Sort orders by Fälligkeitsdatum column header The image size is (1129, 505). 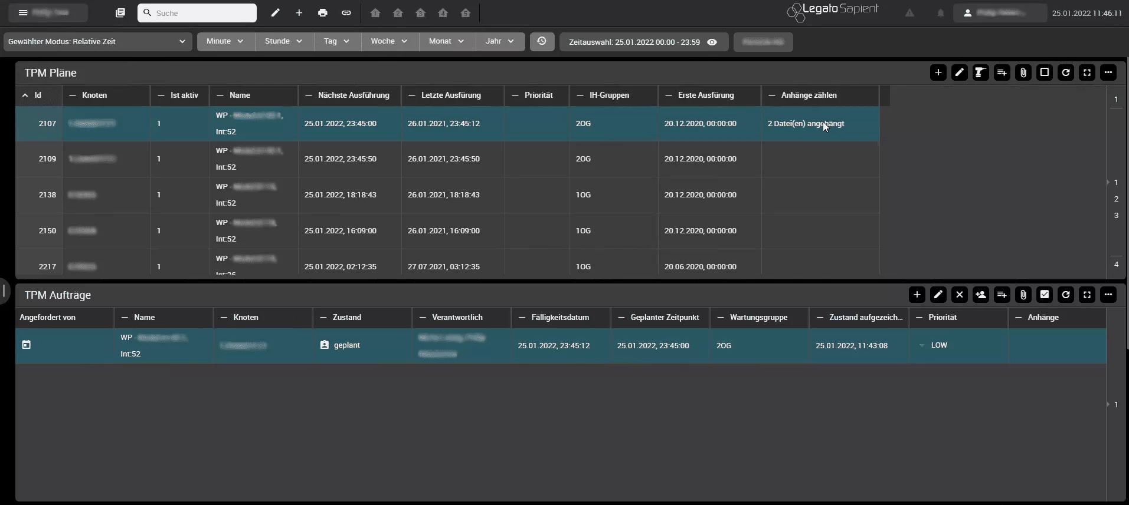click(560, 317)
